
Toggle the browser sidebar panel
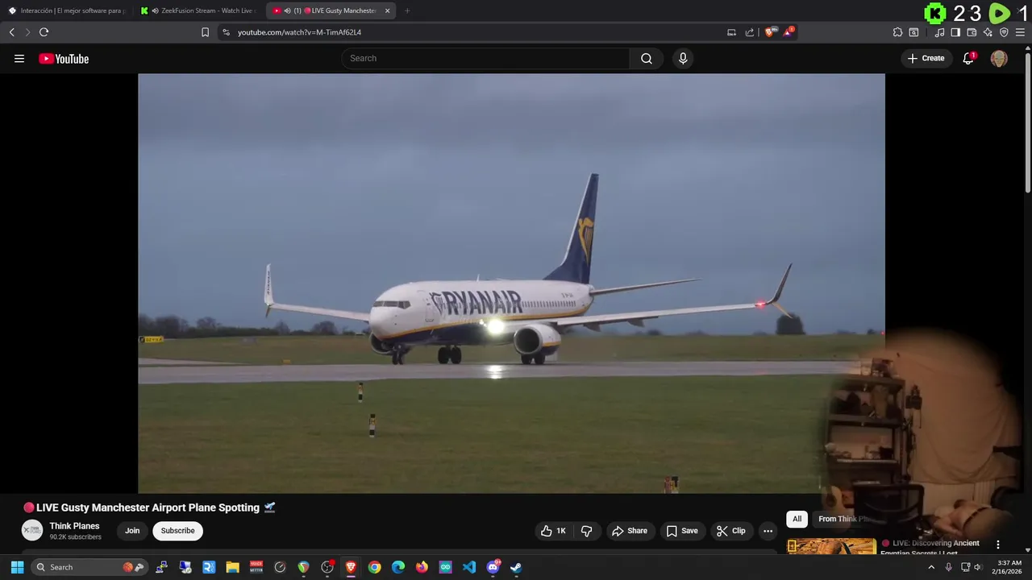tap(955, 32)
